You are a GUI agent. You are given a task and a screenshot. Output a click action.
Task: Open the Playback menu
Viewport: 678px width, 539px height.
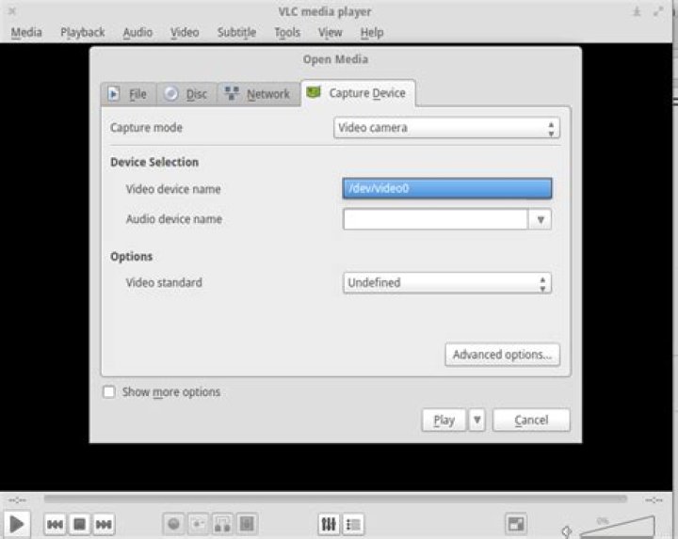click(83, 32)
